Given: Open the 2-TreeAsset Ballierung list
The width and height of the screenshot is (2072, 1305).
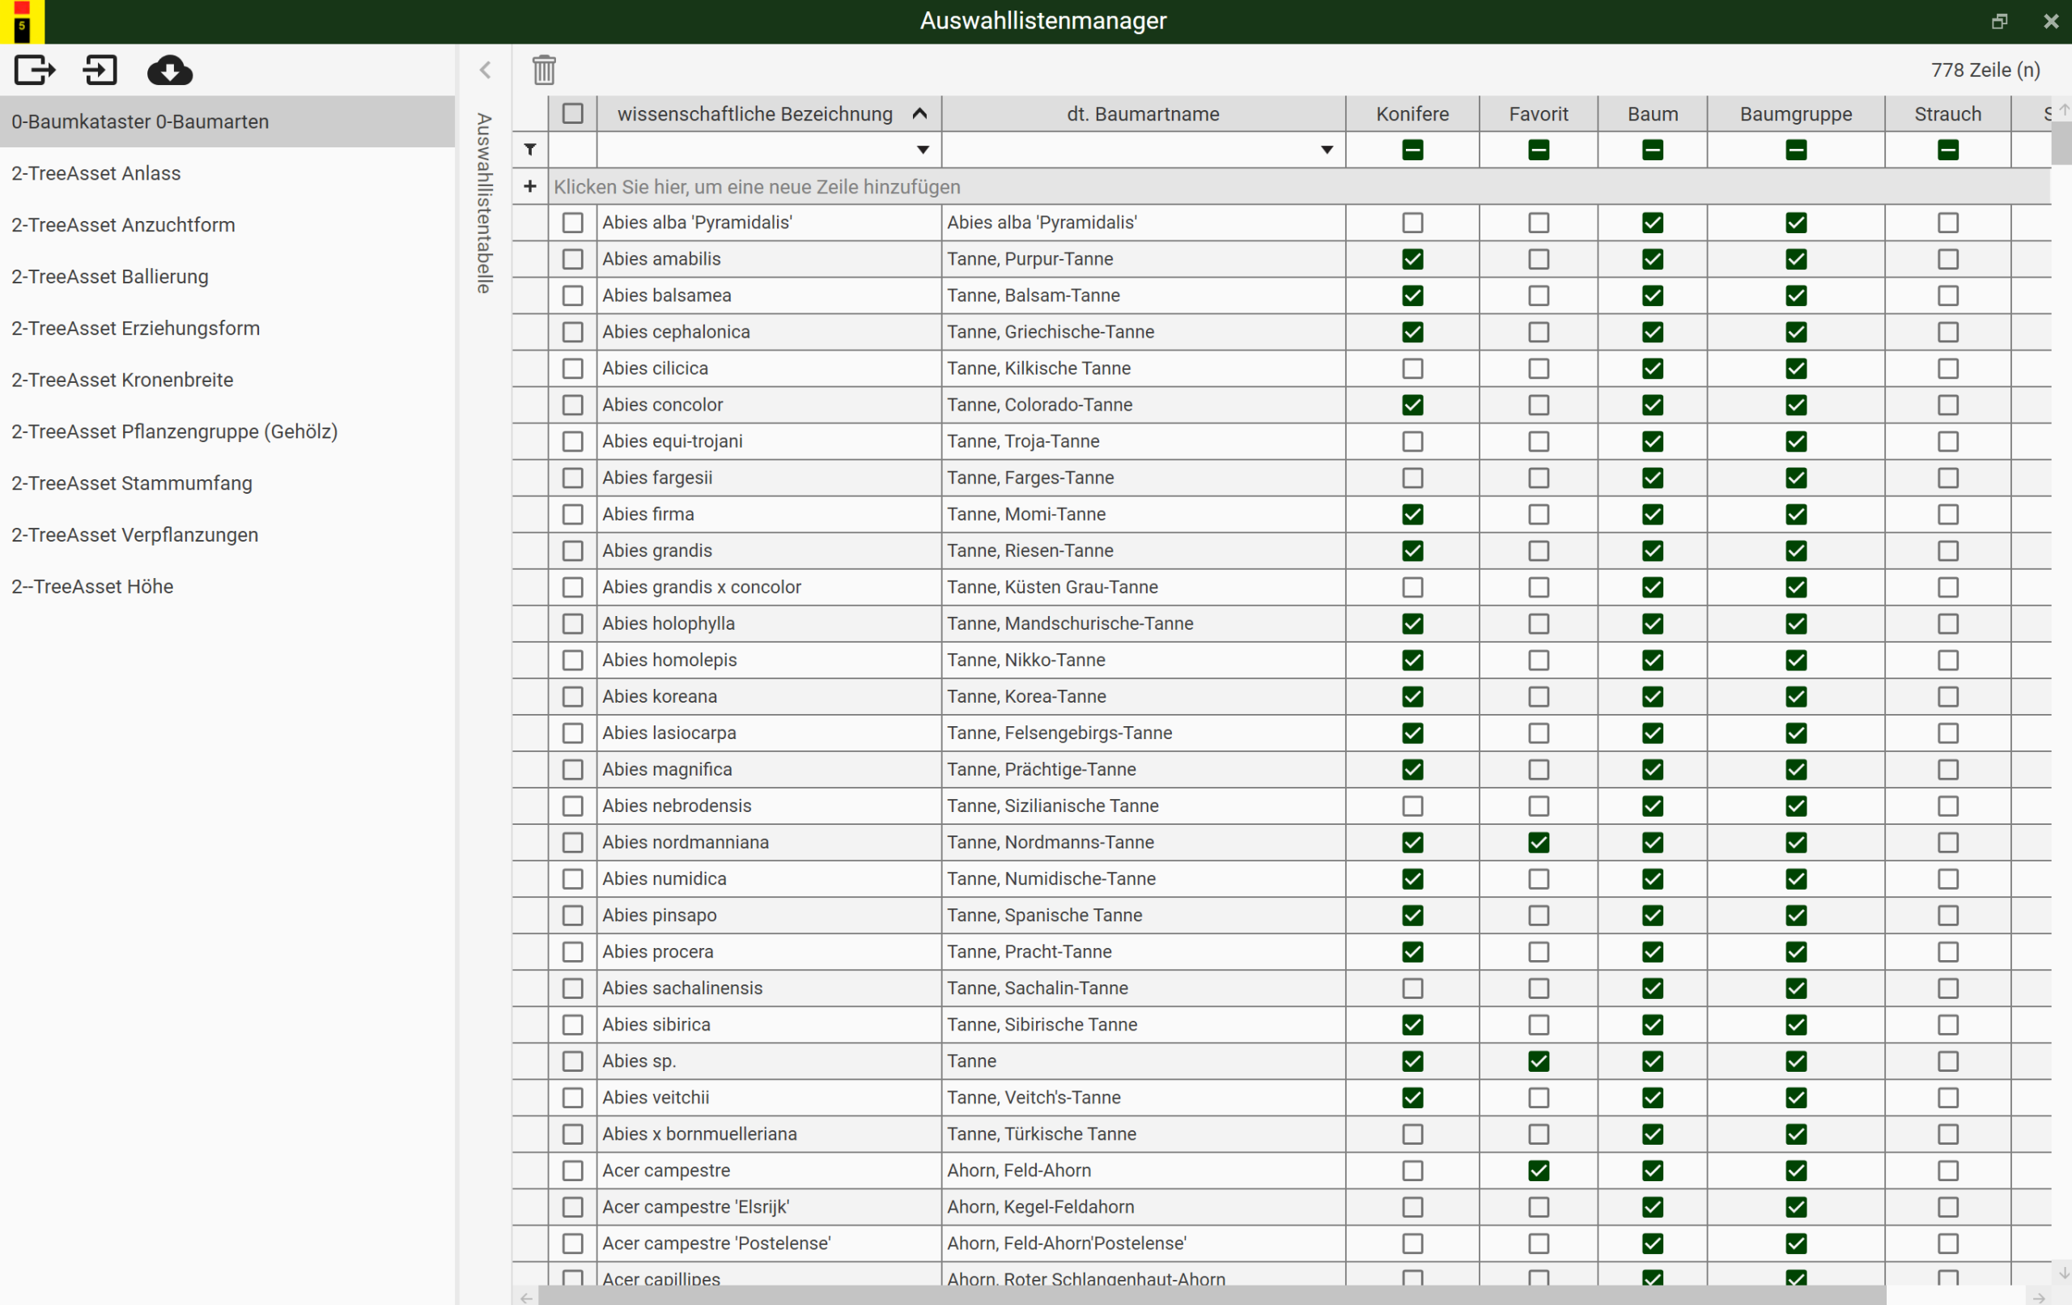Looking at the screenshot, I should 227,276.
